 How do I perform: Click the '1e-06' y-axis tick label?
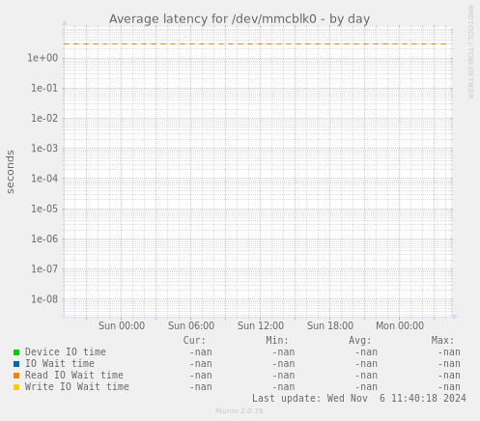point(44,239)
